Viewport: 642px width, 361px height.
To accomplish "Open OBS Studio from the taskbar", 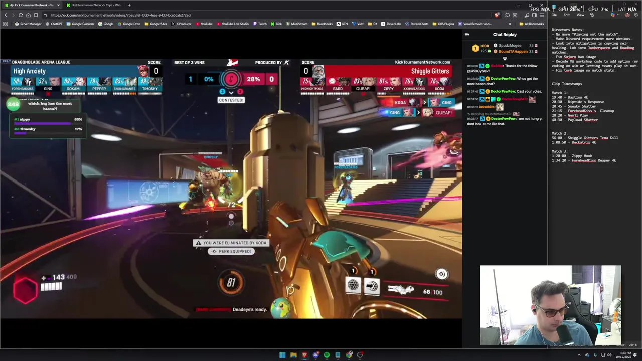I will coord(360,355).
